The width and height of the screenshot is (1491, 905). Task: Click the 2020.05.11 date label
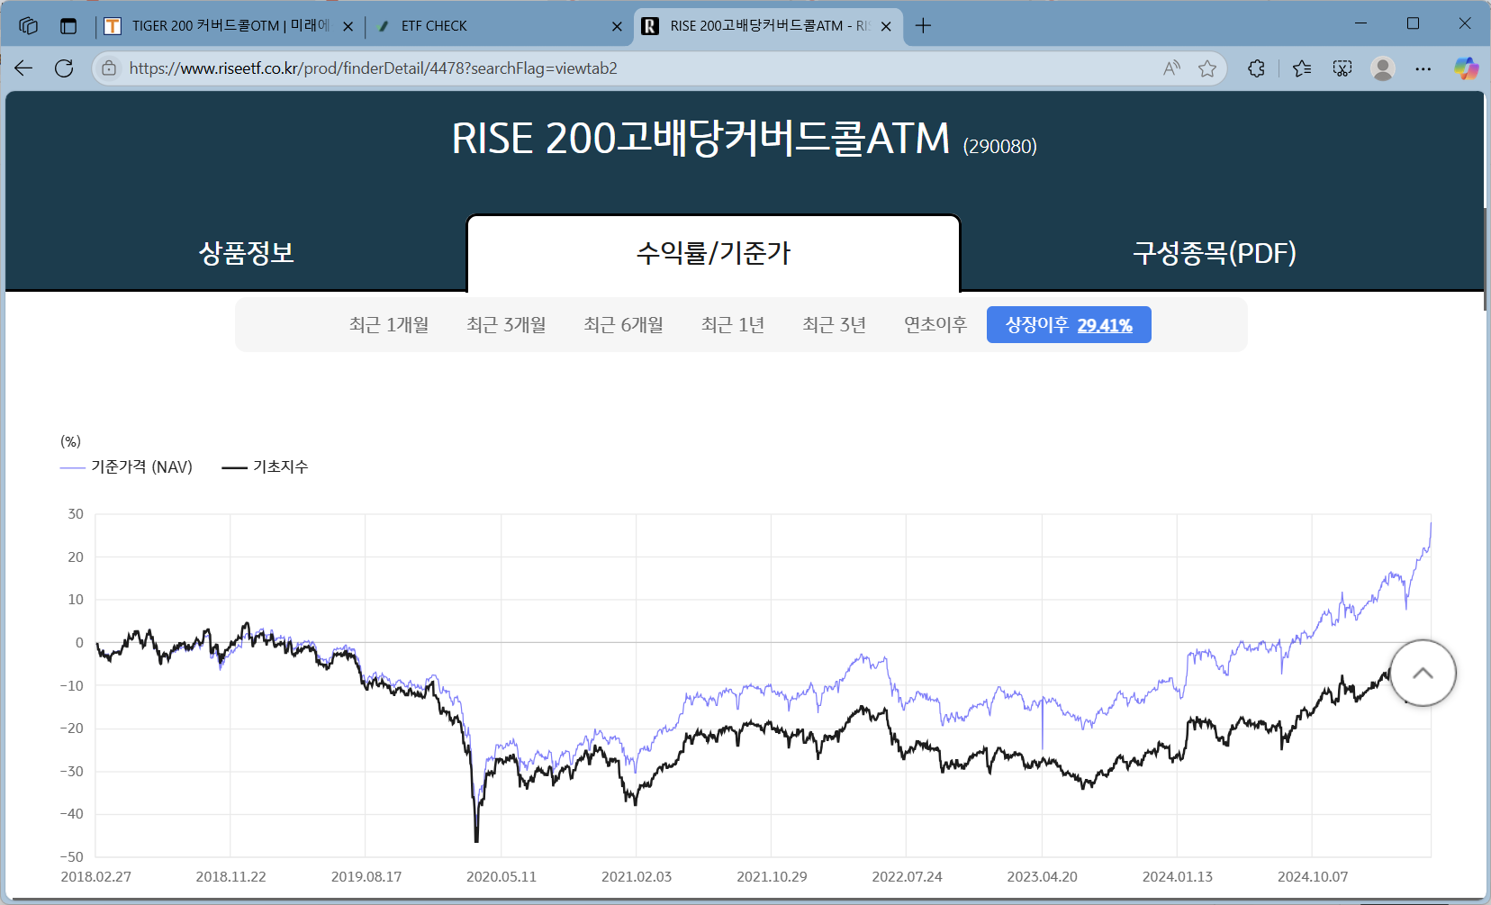tap(502, 877)
